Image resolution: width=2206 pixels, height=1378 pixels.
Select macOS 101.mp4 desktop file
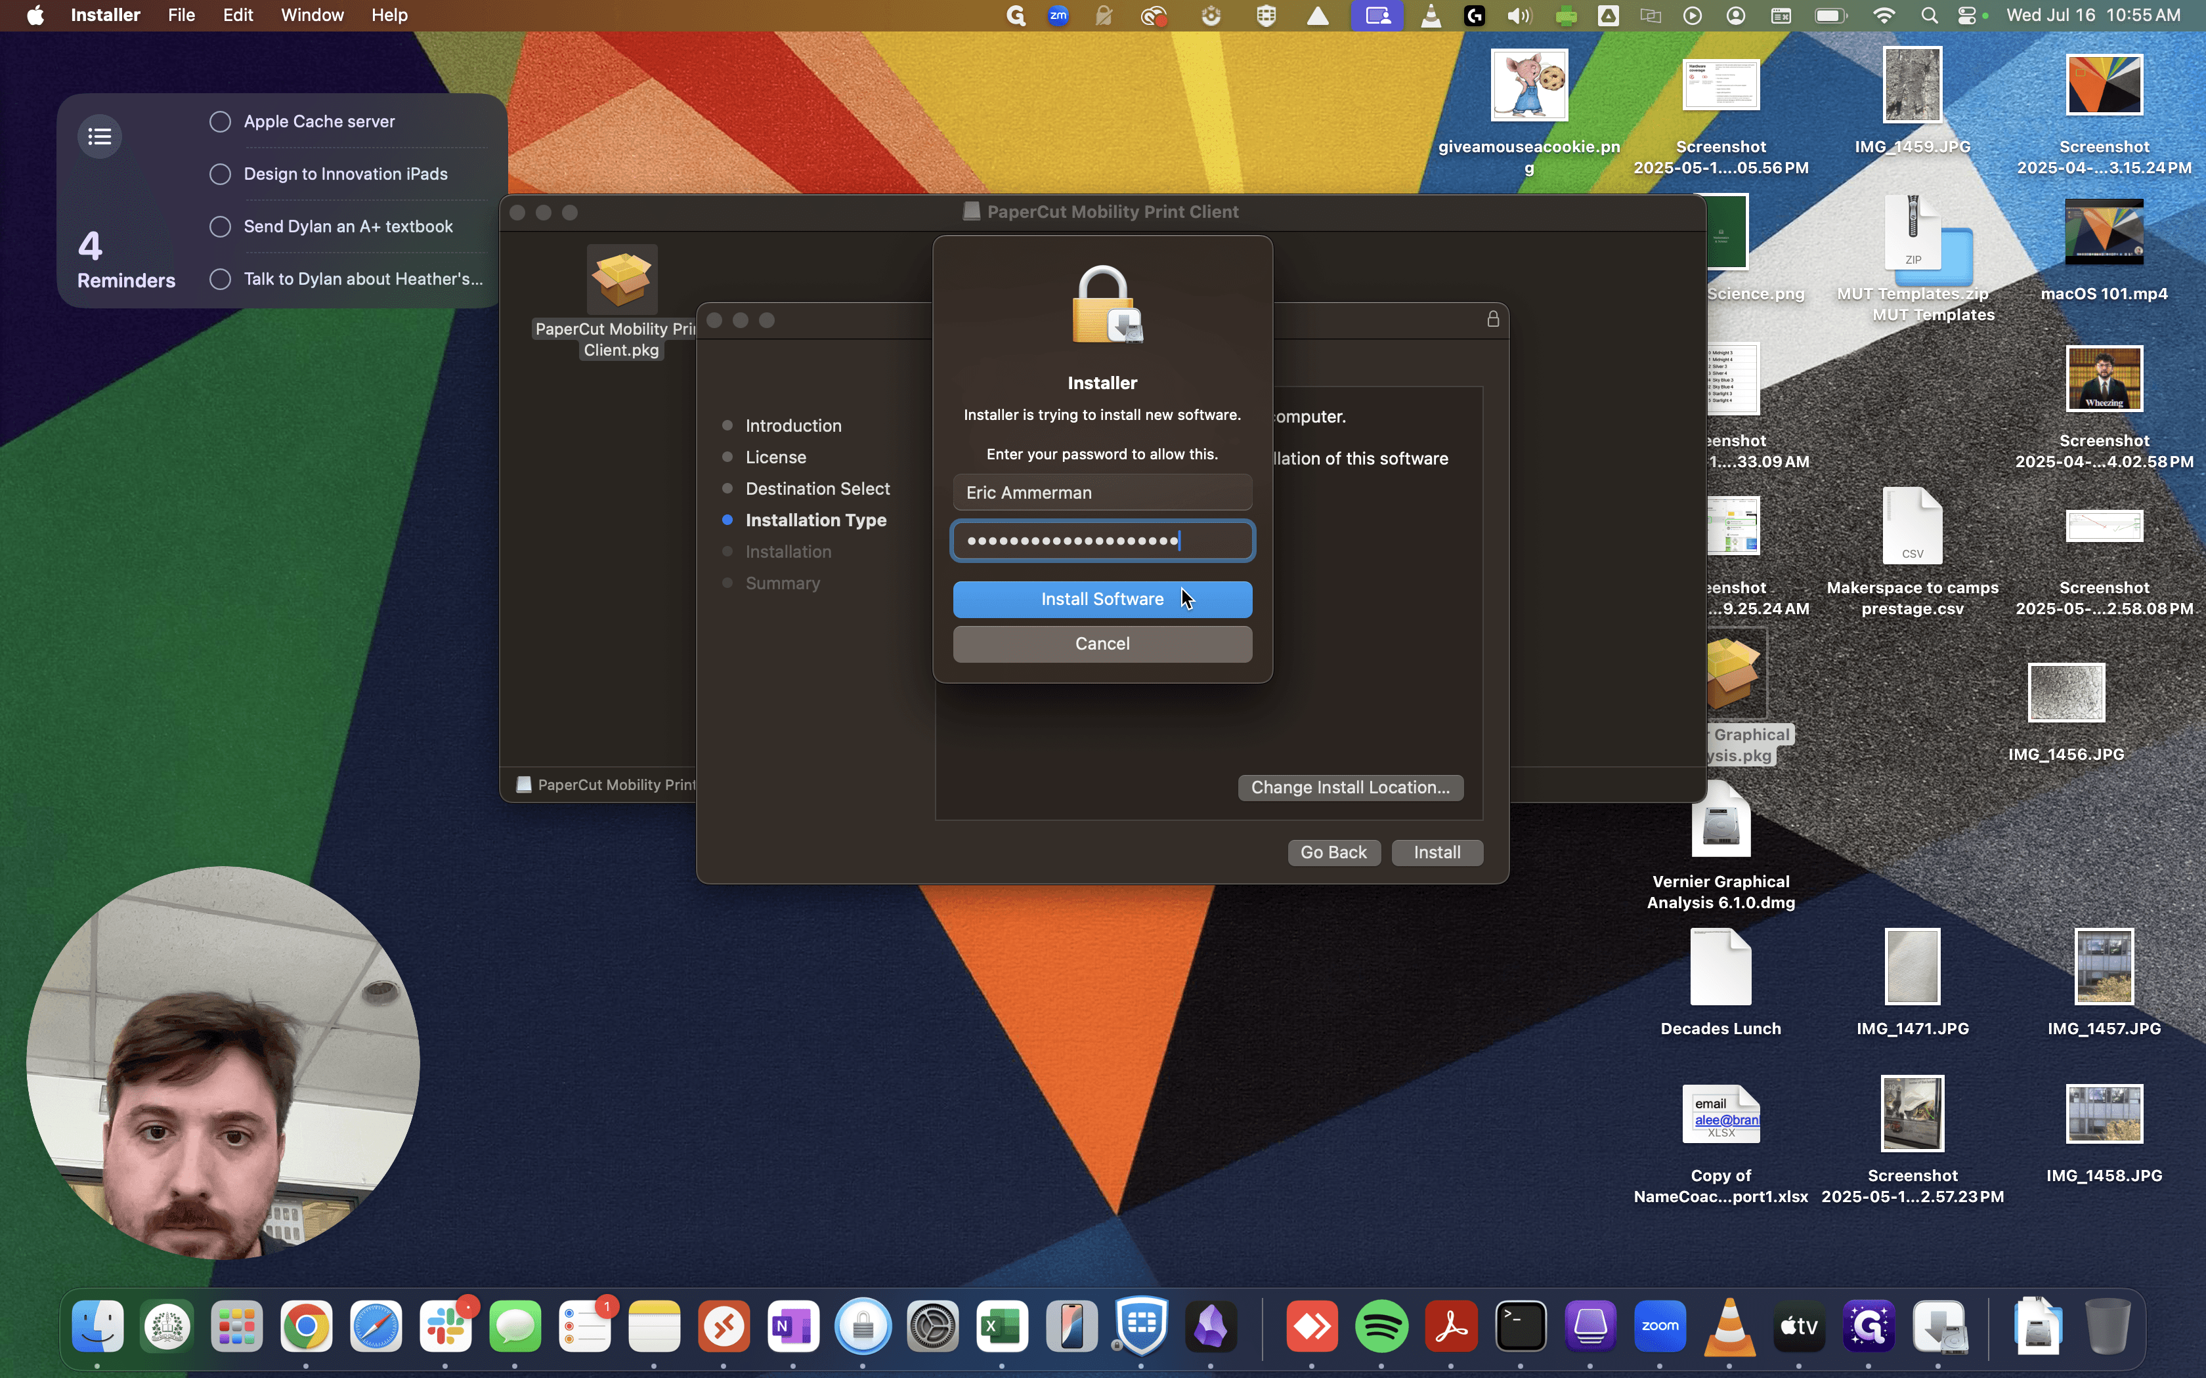click(x=2105, y=232)
